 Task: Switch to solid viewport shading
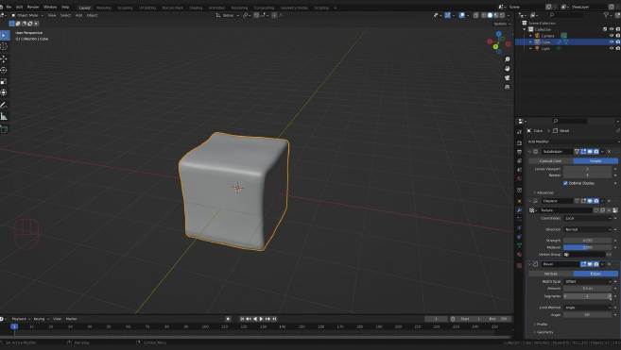point(490,15)
